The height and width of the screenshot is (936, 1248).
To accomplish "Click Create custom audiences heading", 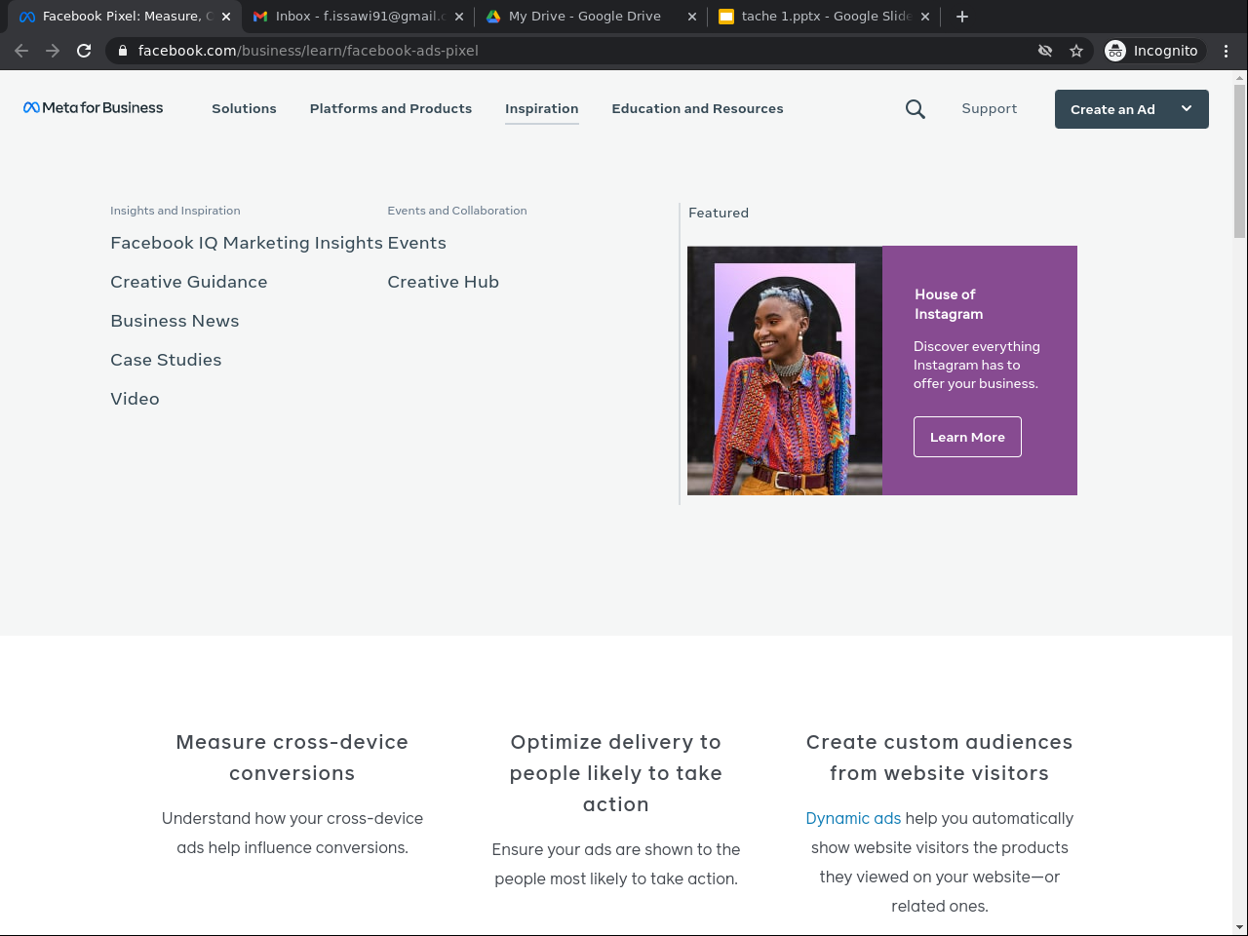I will tap(939, 758).
